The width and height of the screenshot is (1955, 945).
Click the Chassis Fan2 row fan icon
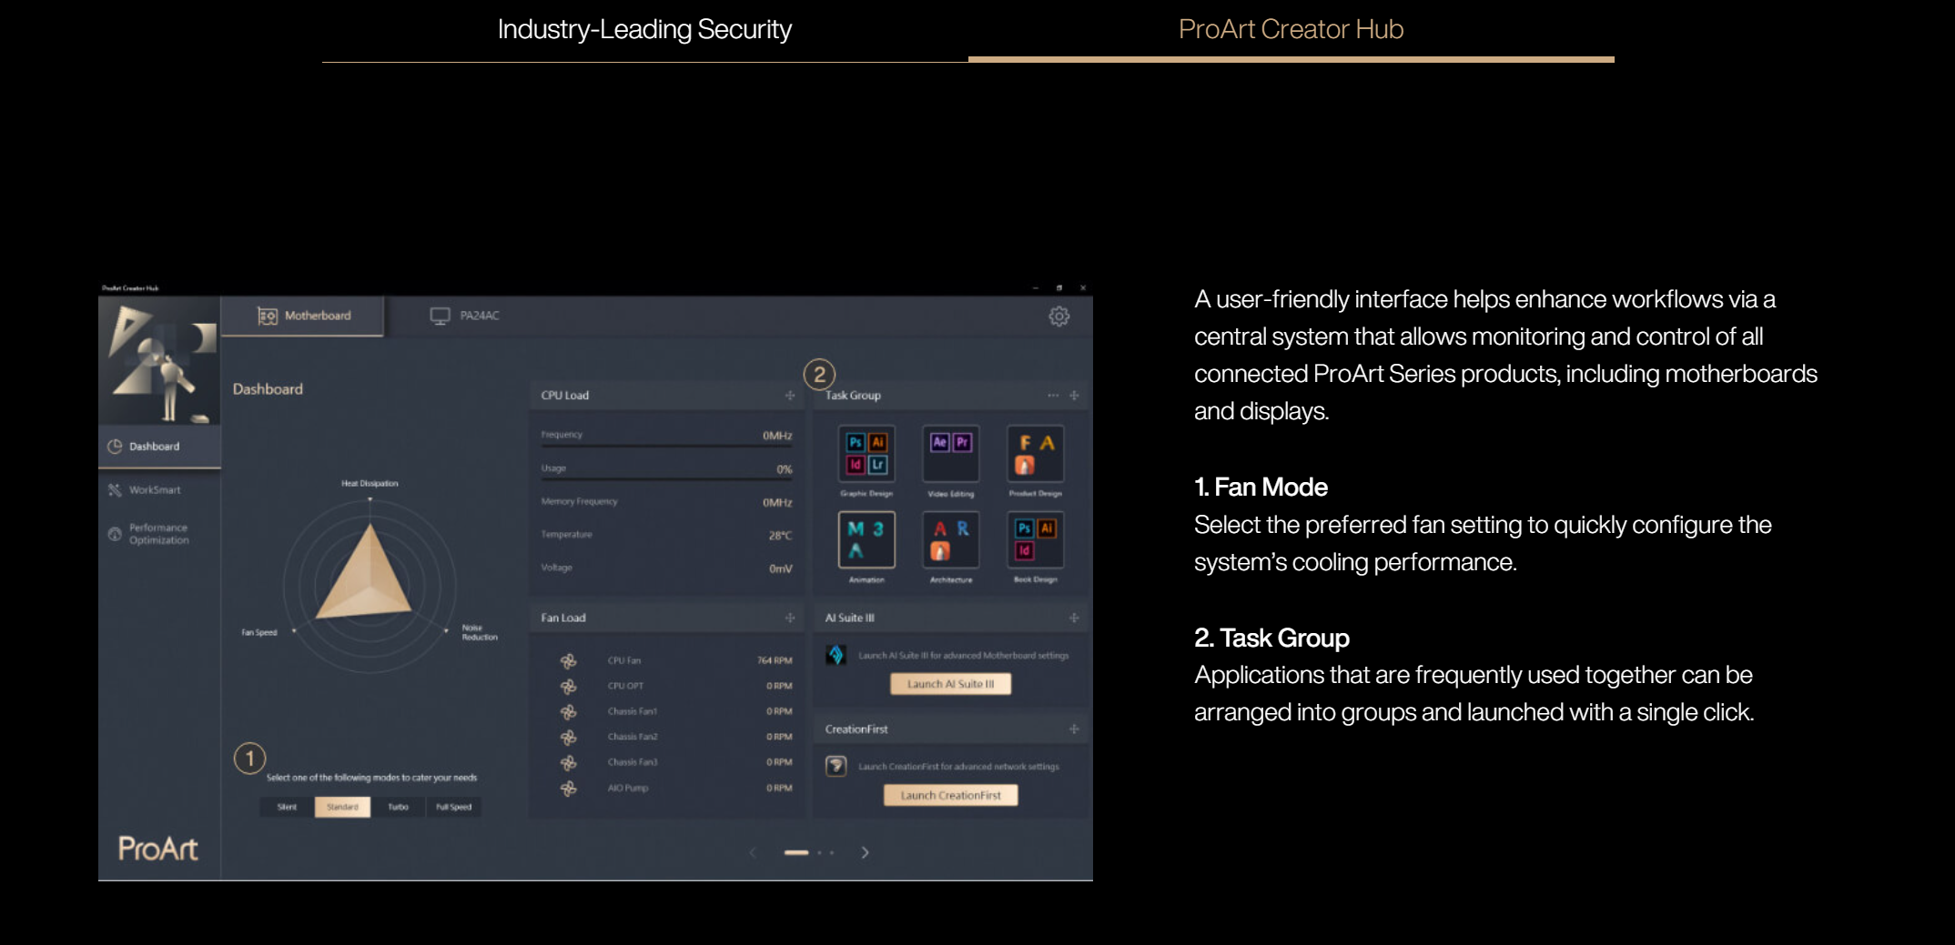coord(568,737)
